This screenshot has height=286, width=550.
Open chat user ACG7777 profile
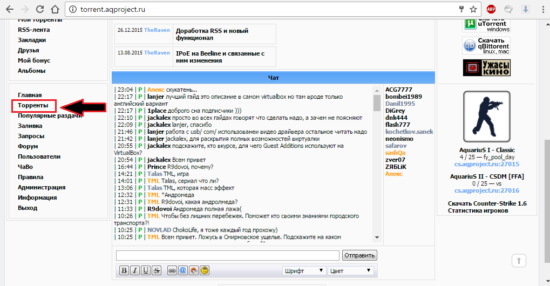click(399, 90)
